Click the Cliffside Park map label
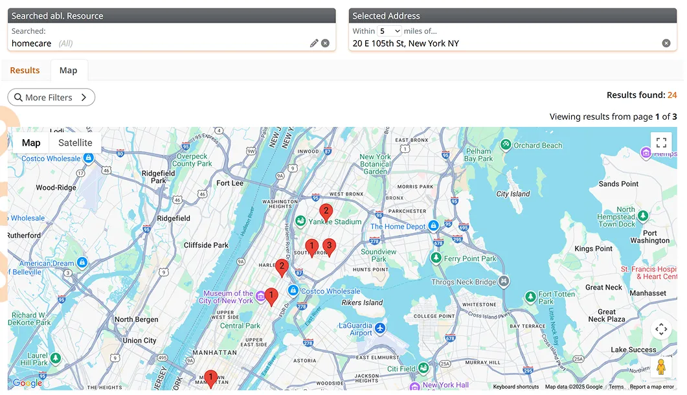The width and height of the screenshot is (687, 395). (206, 245)
